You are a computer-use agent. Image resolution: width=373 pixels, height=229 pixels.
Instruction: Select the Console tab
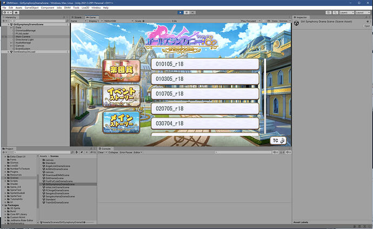click(x=105, y=149)
